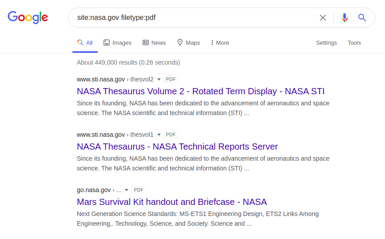Expand dropdown arrow next to thesvol2 URL
The image size is (385, 239).
pyautogui.click(x=159, y=80)
